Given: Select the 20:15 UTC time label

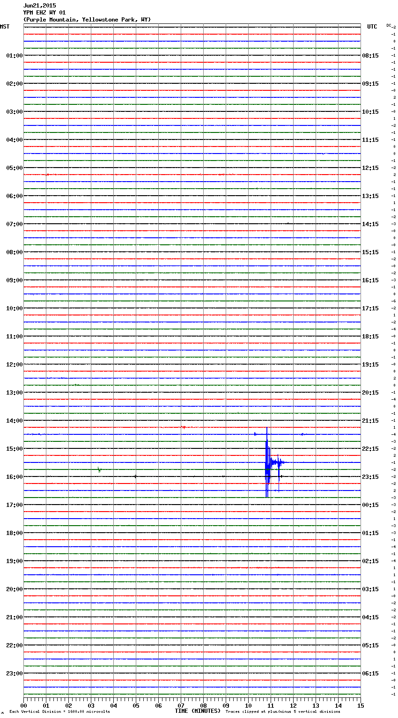Looking at the screenshot, I should [370, 393].
